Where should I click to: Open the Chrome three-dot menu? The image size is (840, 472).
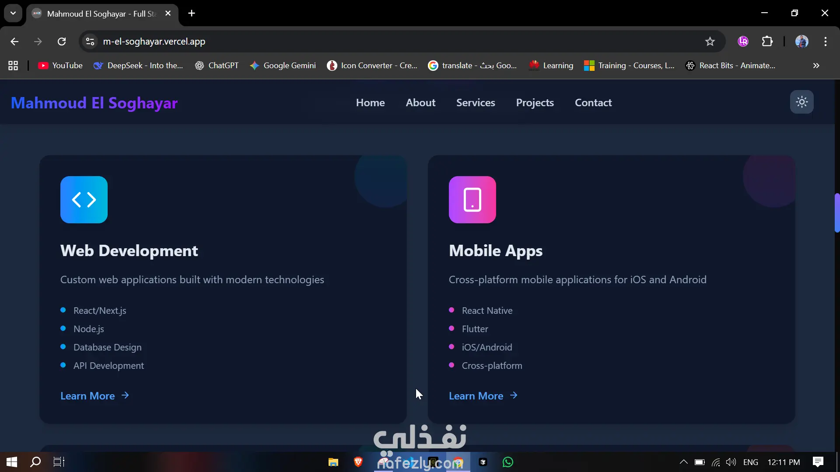click(x=825, y=42)
